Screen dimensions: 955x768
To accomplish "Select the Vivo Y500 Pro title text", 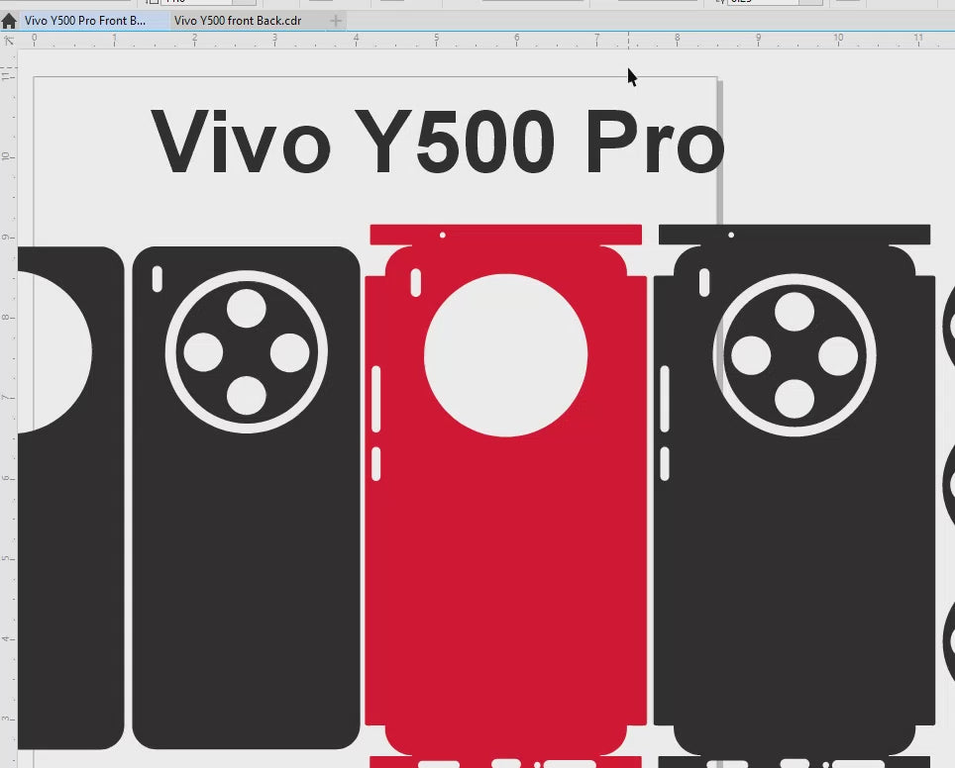I will [438, 142].
